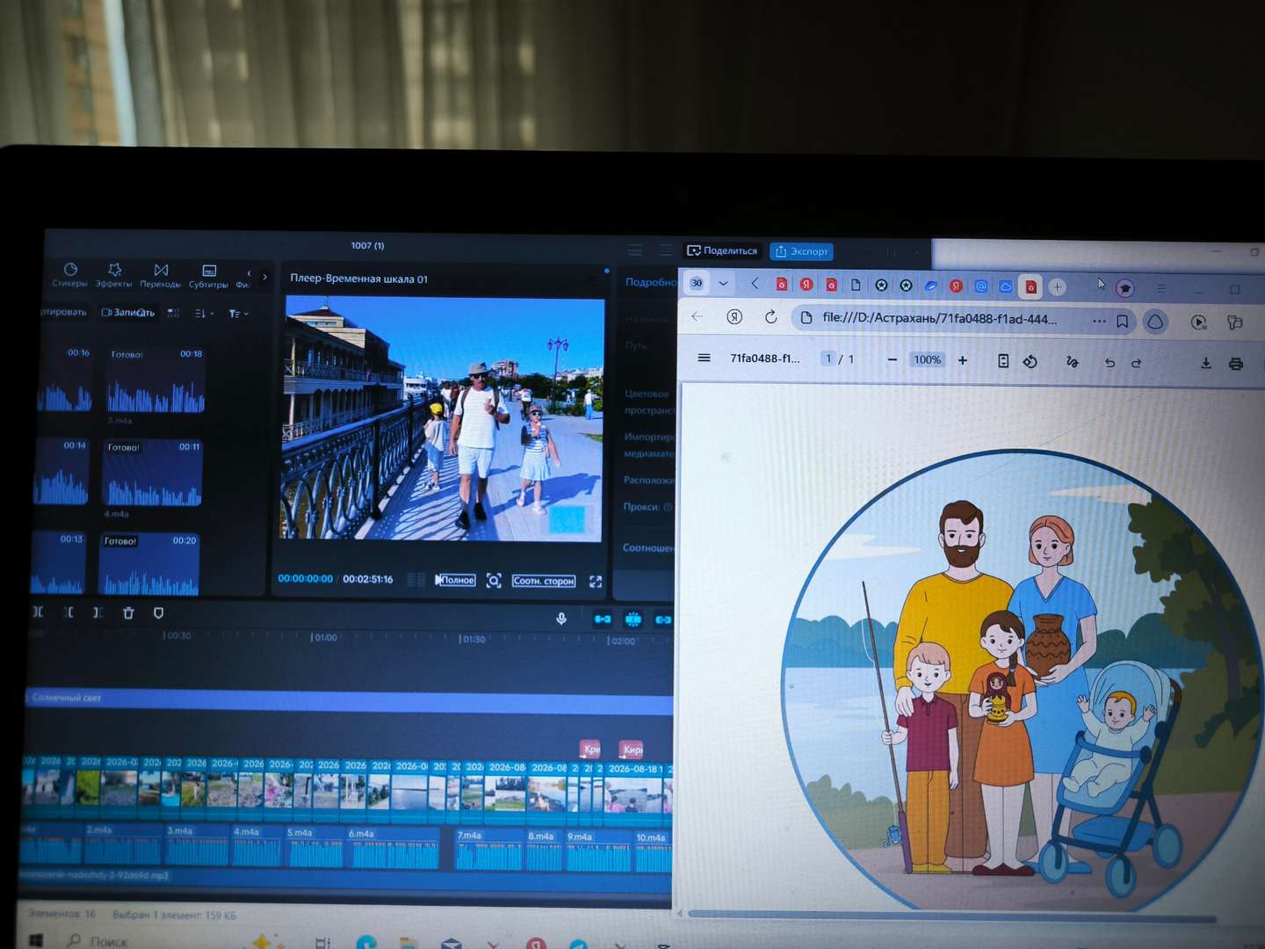Rotate the PDF page
This screenshot has height=949, width=1265.
(x=1030, y=361)
